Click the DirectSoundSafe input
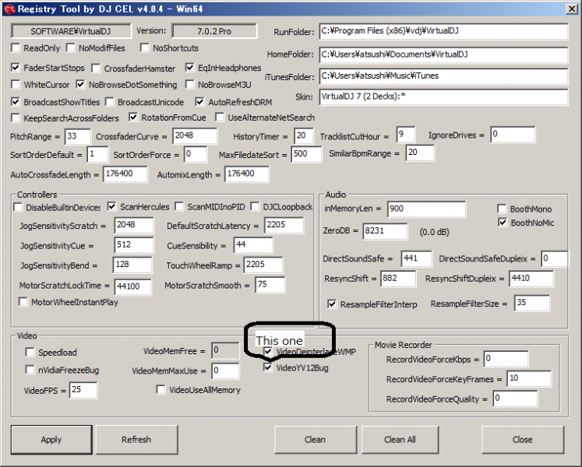 [417, 258]
